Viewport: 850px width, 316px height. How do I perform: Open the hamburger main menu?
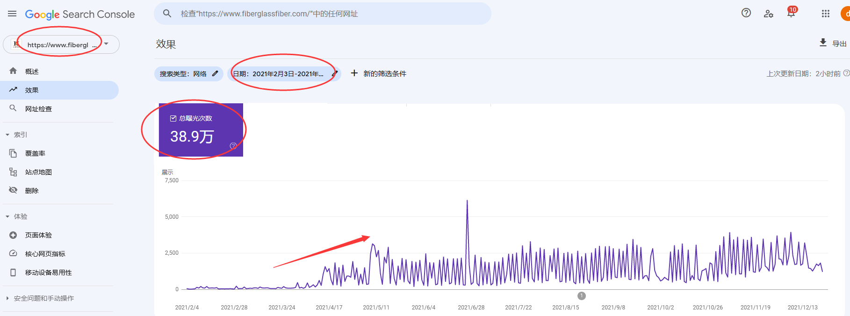[x=12, y=14]
